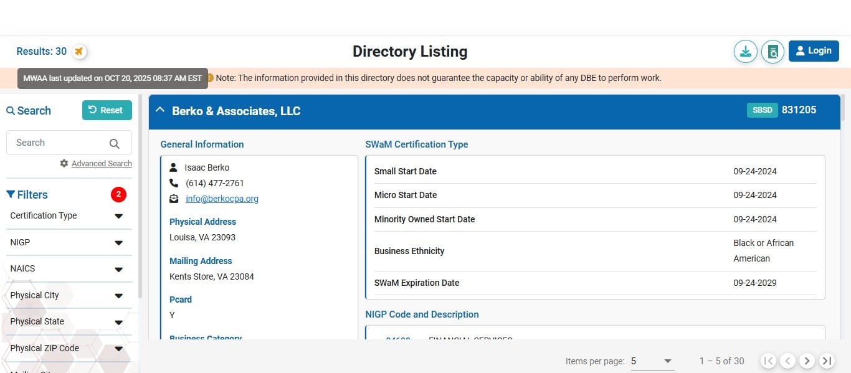Expand the Physical State filter
The width and height of the screenshot is (851, 373).
tap(69, 322)
